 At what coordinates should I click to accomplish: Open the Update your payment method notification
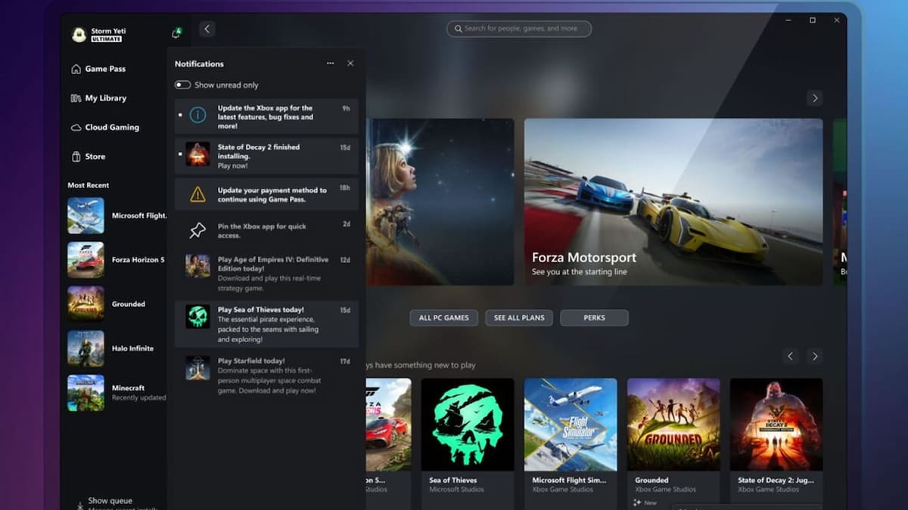click(266, 194)
